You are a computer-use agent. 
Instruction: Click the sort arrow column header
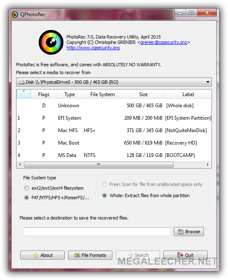pyautogui.click(x=24, y=94)
